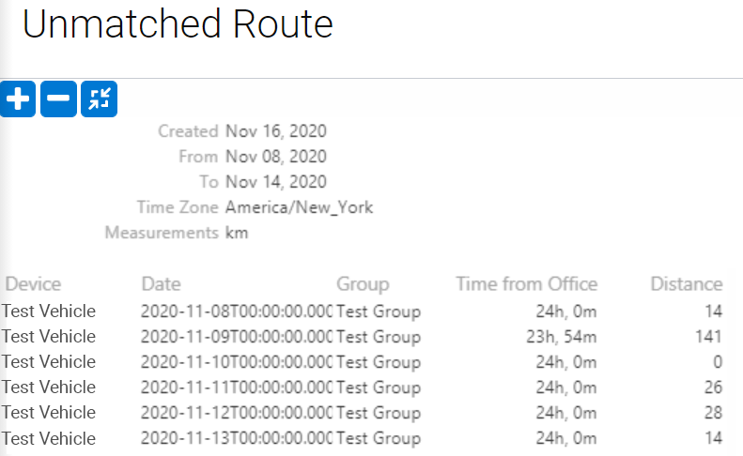Click the fit-to-screen arrows icon
Image resolution: width=743 pixels, height=456 pixels.
coord(99,99)
